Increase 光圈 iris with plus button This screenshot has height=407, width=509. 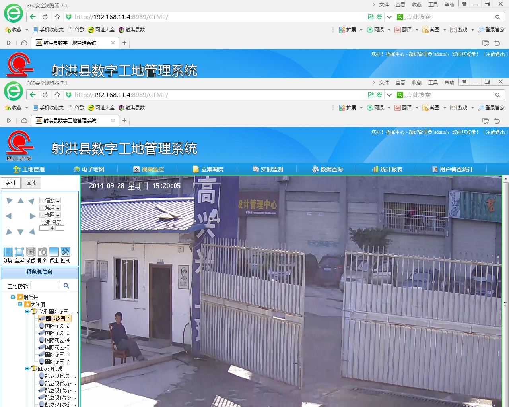[x=58, y=215]
